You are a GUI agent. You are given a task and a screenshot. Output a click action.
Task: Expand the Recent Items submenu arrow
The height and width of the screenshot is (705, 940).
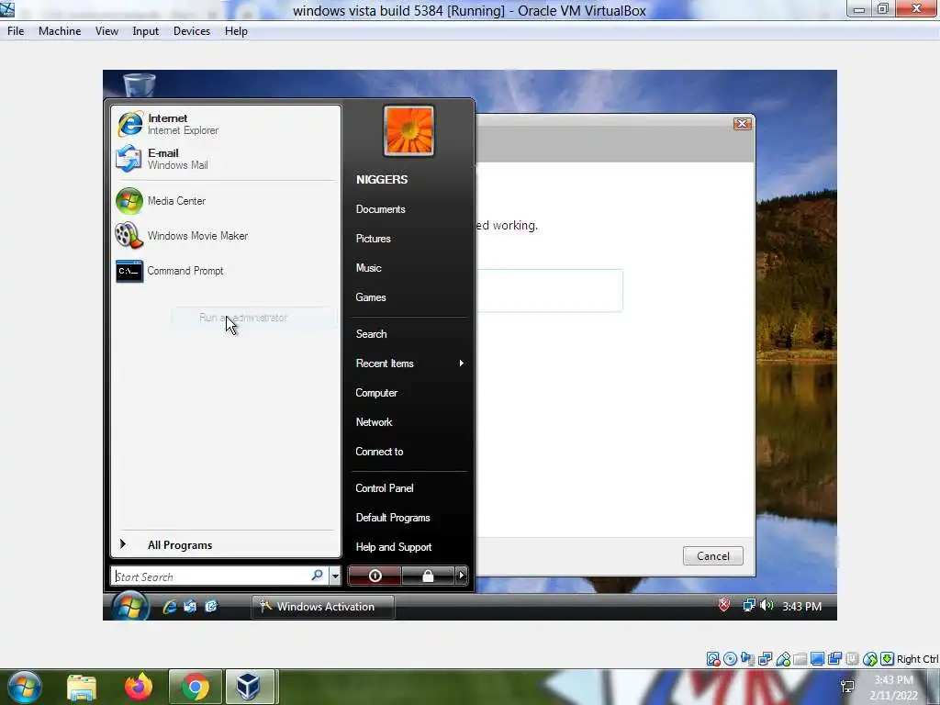click(x=461, y=364)
